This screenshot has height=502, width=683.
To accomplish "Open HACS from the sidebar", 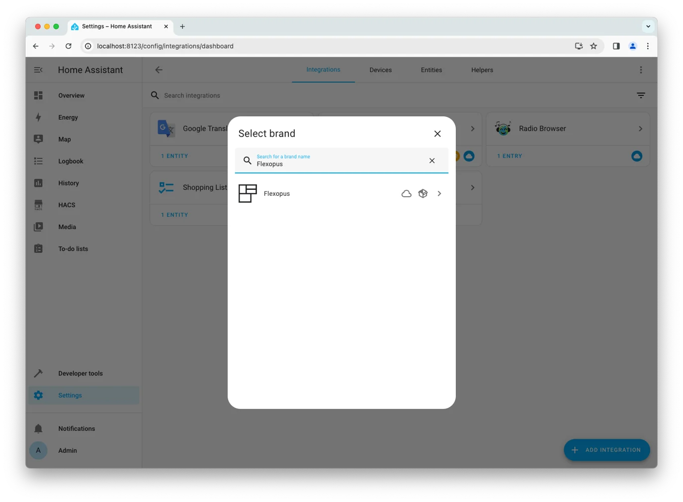I will 67,205.
